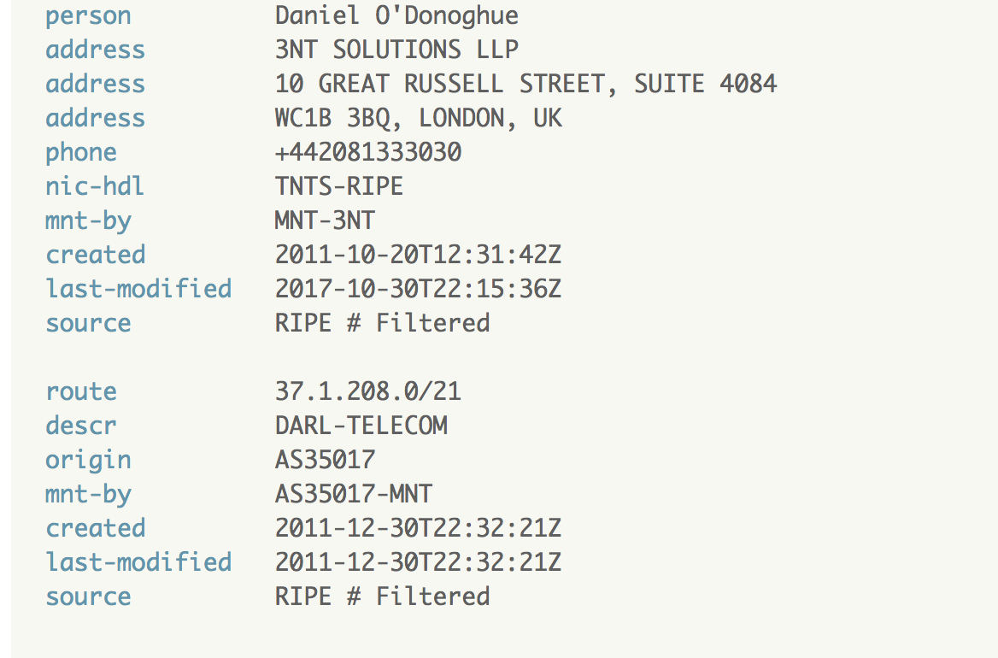This screenshot has width=998, height=658.
Task: Click the 3NT SOLUTIONS LLP address value
Action: tap(396, 50)
